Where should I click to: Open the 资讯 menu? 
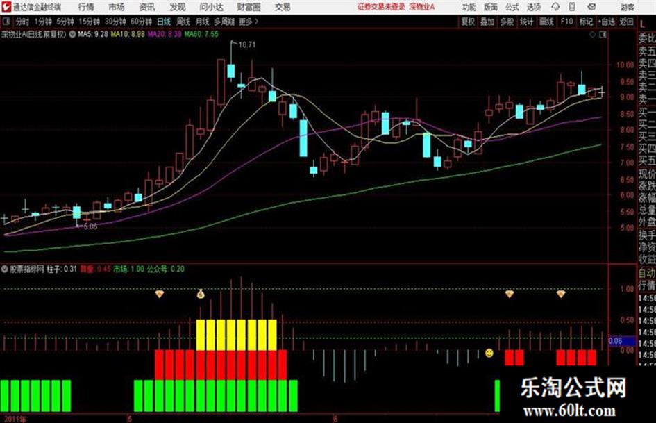tap(147, 7)
